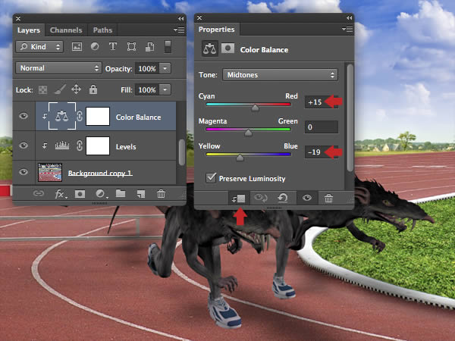Open the Normal blend mode dropdown
455x341 pixels.
[58, 68]
